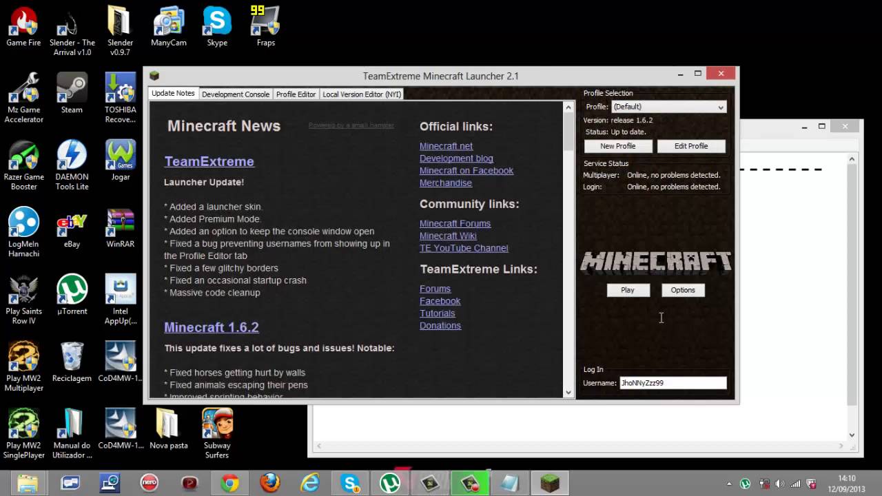Open the Development blog link

[x=456, y=158]
